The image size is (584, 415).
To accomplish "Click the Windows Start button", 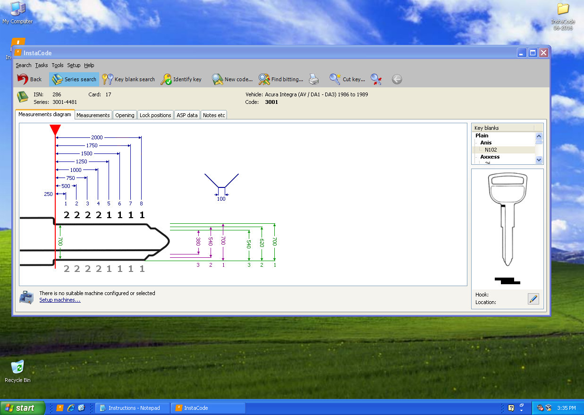I will coord(22,408).
